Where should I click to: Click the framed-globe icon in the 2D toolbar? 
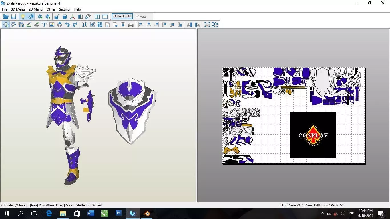pos(92,25)
